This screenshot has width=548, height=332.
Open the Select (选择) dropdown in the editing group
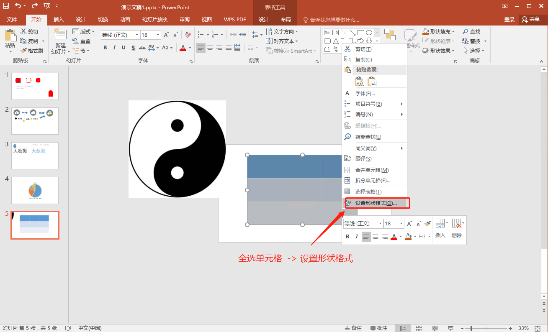click(473, 51)
